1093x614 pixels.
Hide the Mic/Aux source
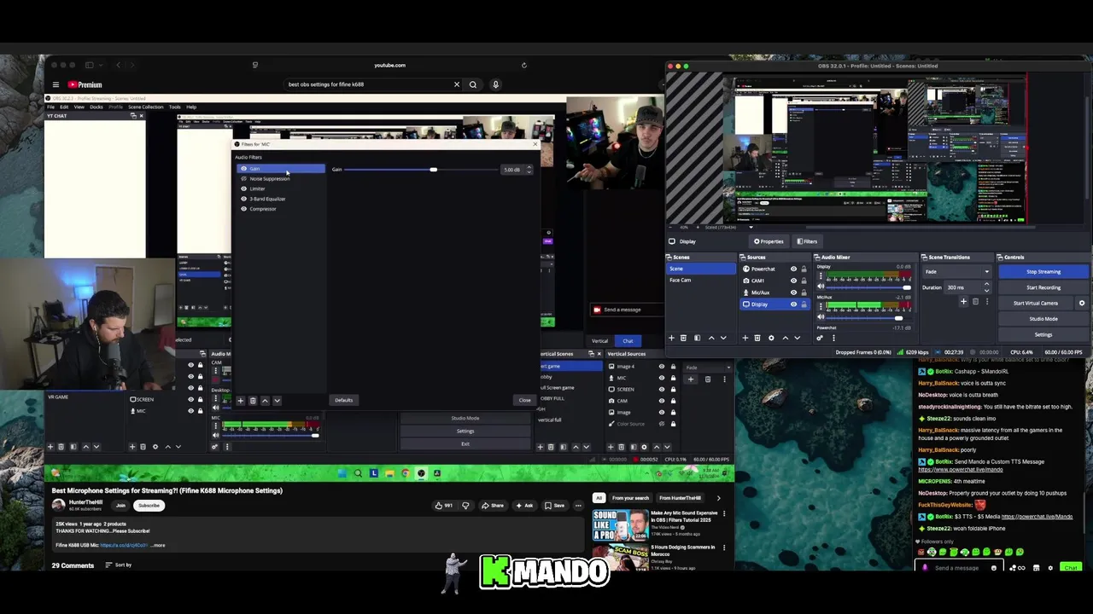point(793,293)
